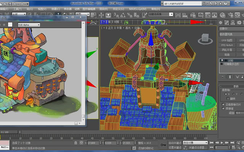
Task: Click the Play Animation button
Action: pyautogui.click(x=222, y=142)
